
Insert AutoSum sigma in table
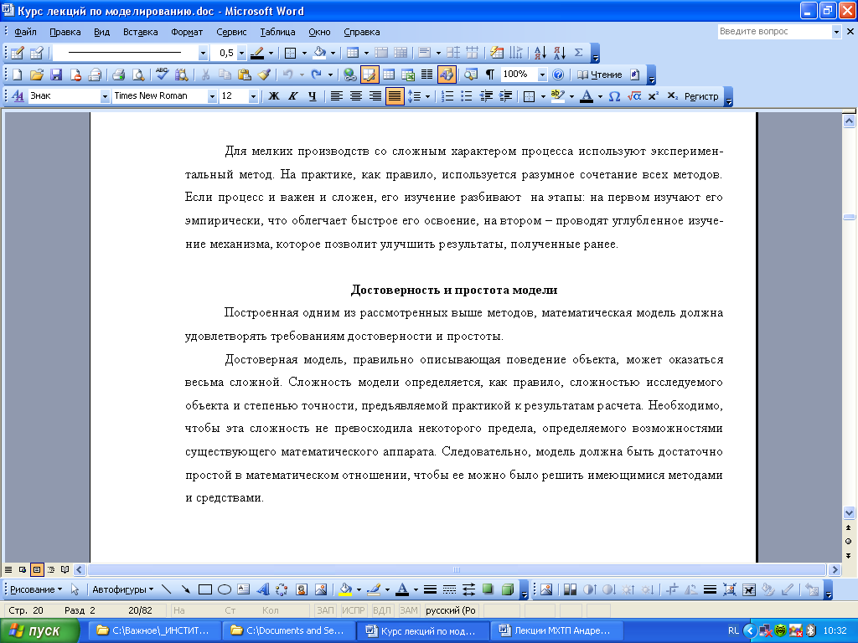point(578,53)
